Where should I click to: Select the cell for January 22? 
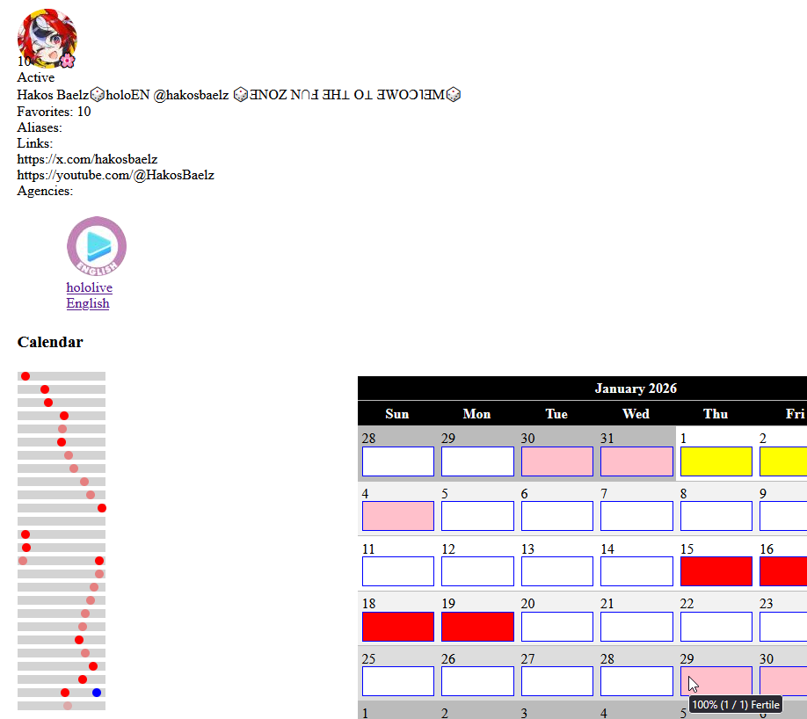(x=716, y=627)
